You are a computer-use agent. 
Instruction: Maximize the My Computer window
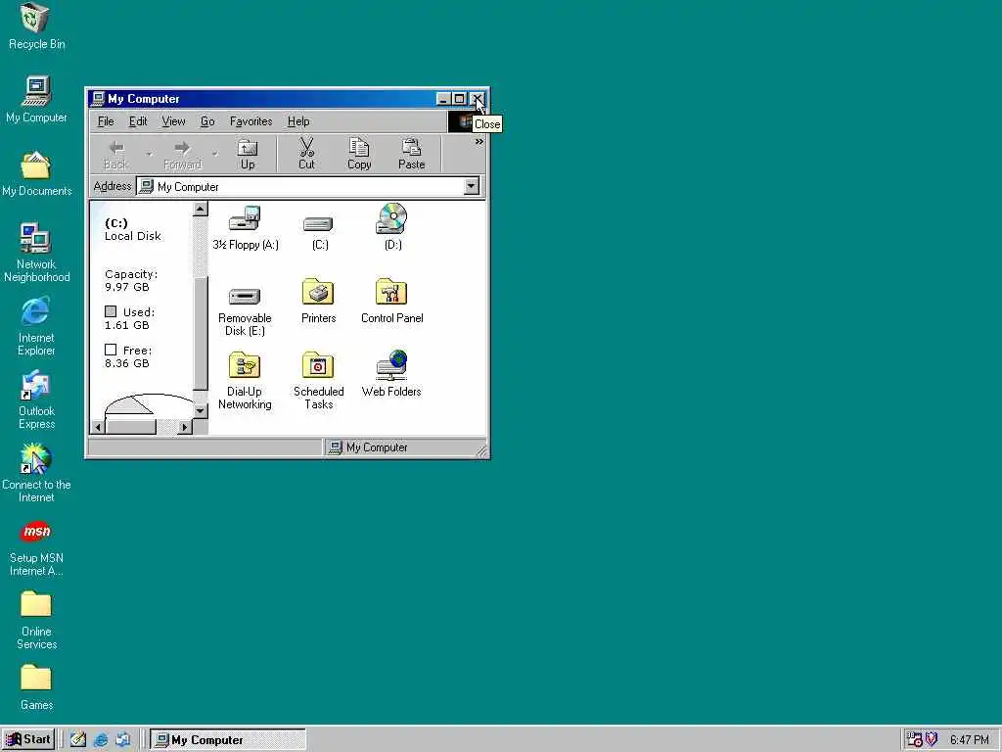point(459,99)
